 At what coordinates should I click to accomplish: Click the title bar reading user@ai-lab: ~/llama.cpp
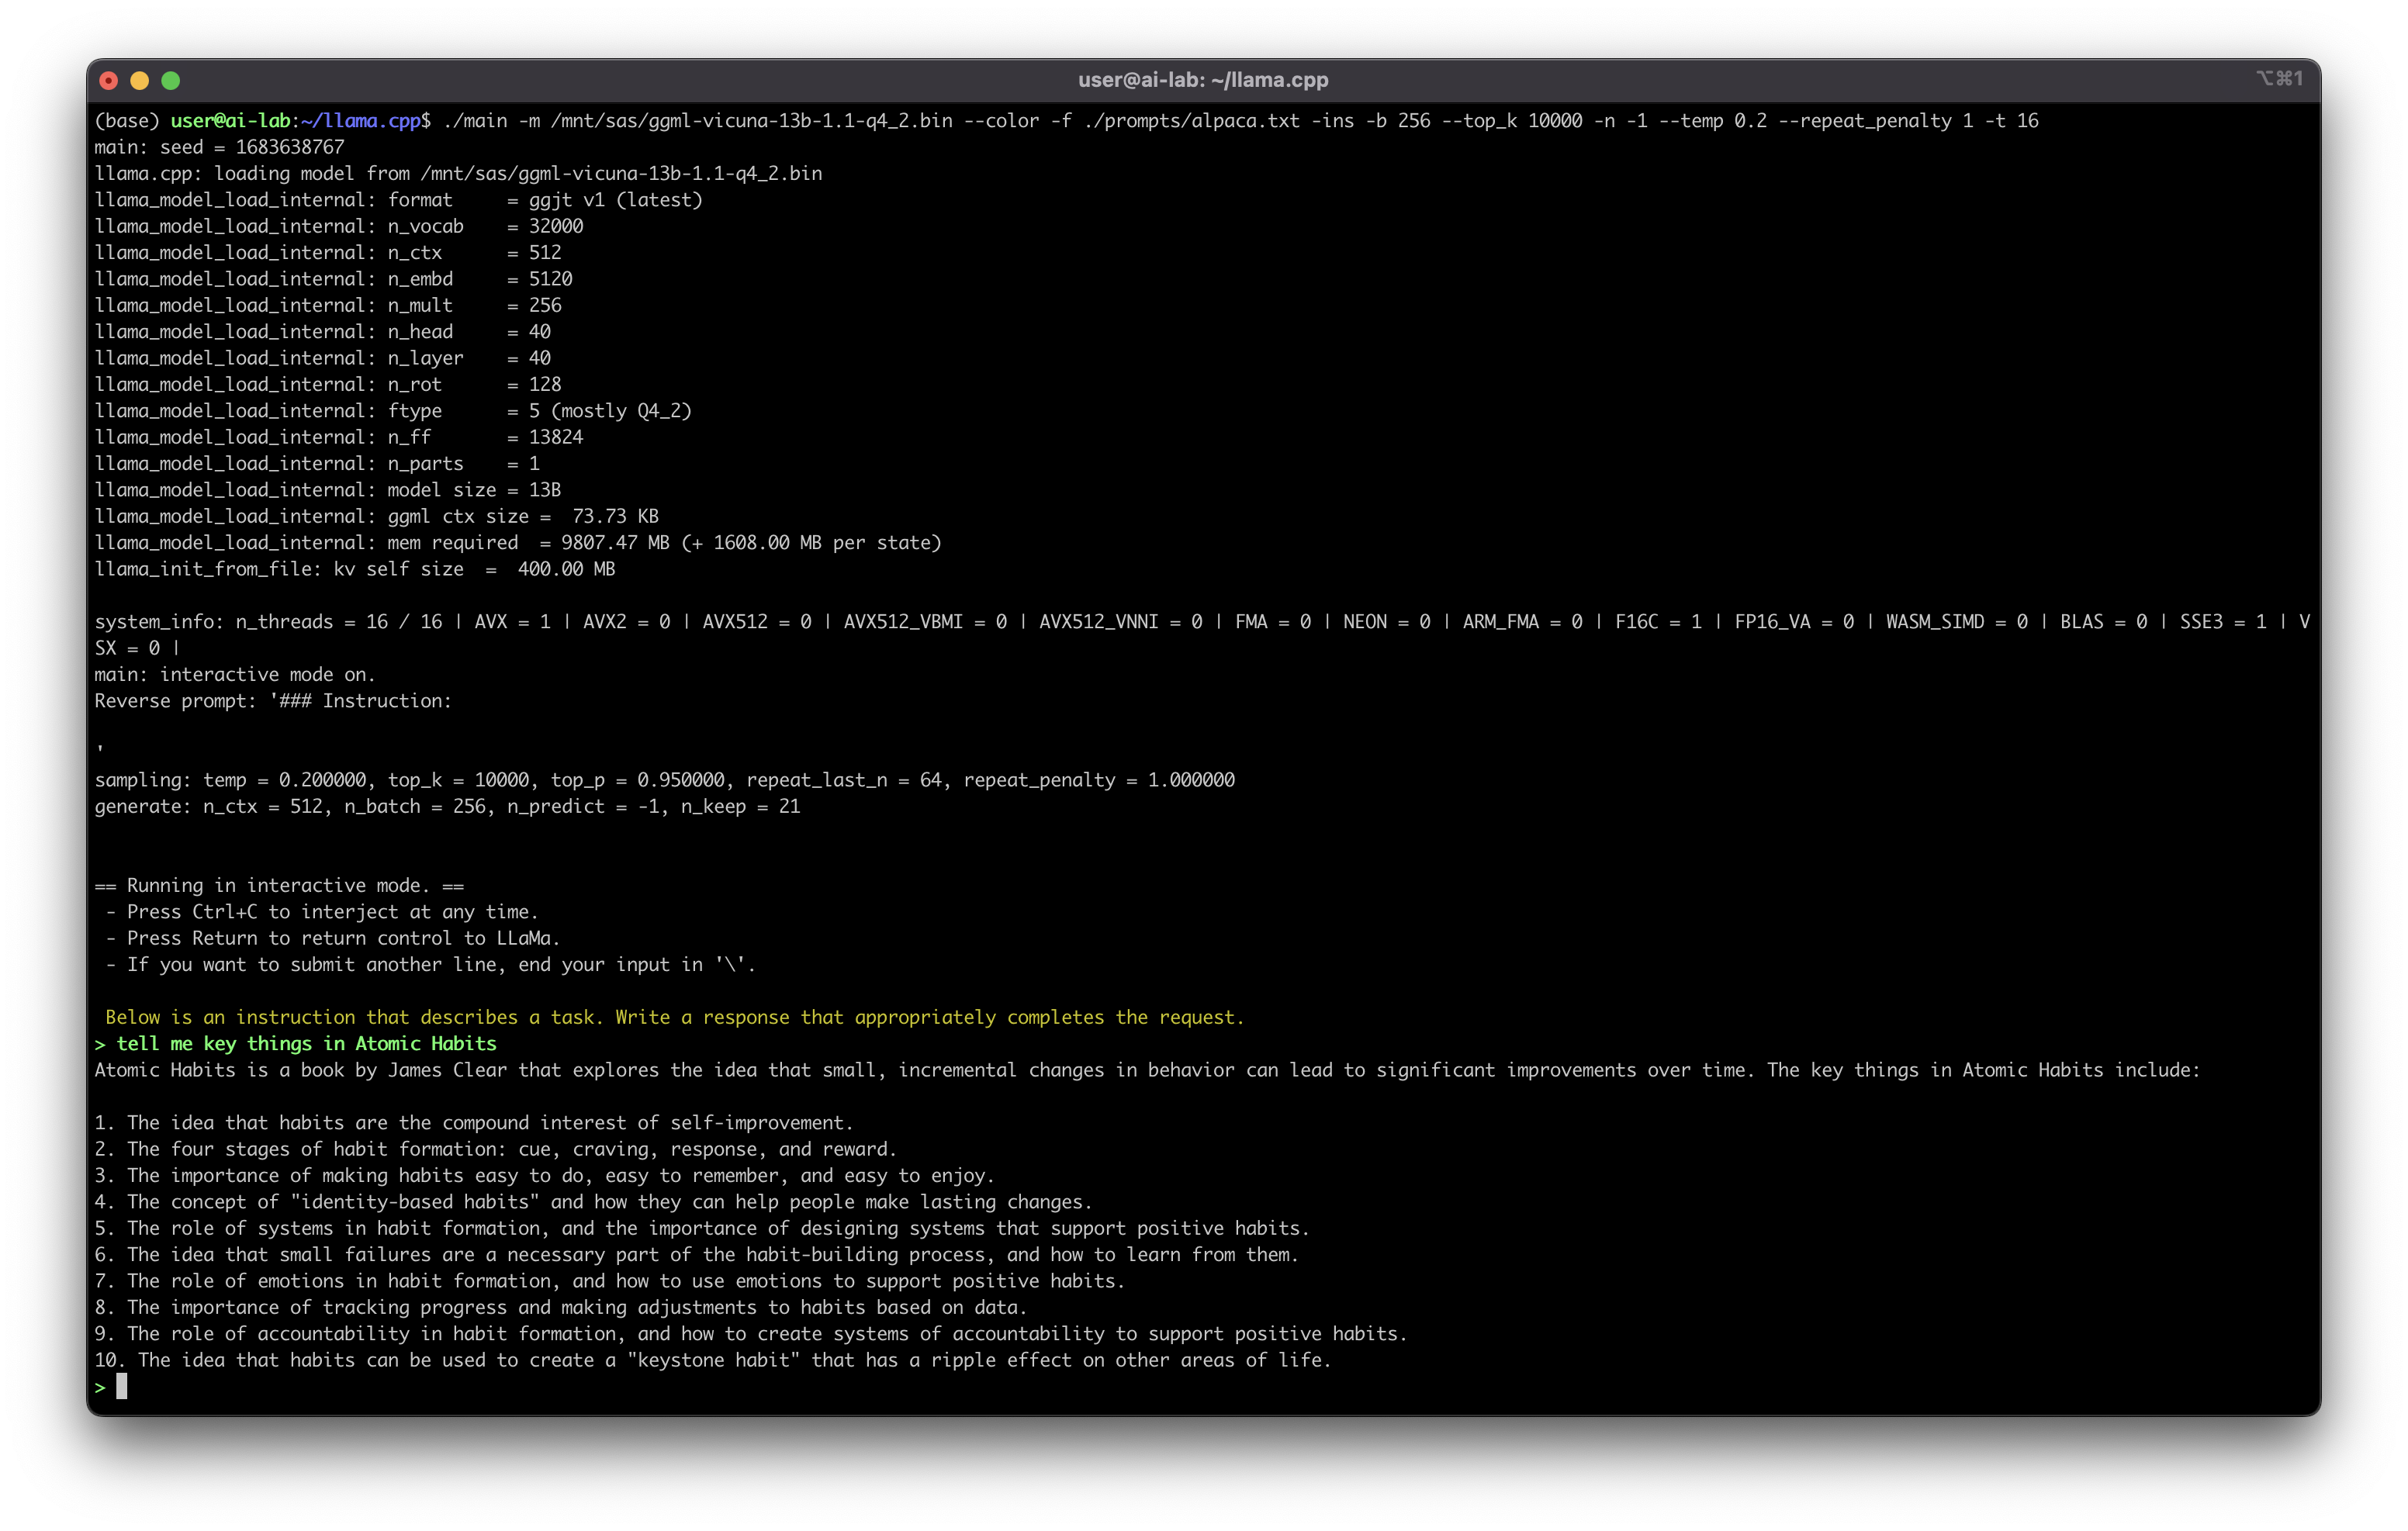(1203, 80)
